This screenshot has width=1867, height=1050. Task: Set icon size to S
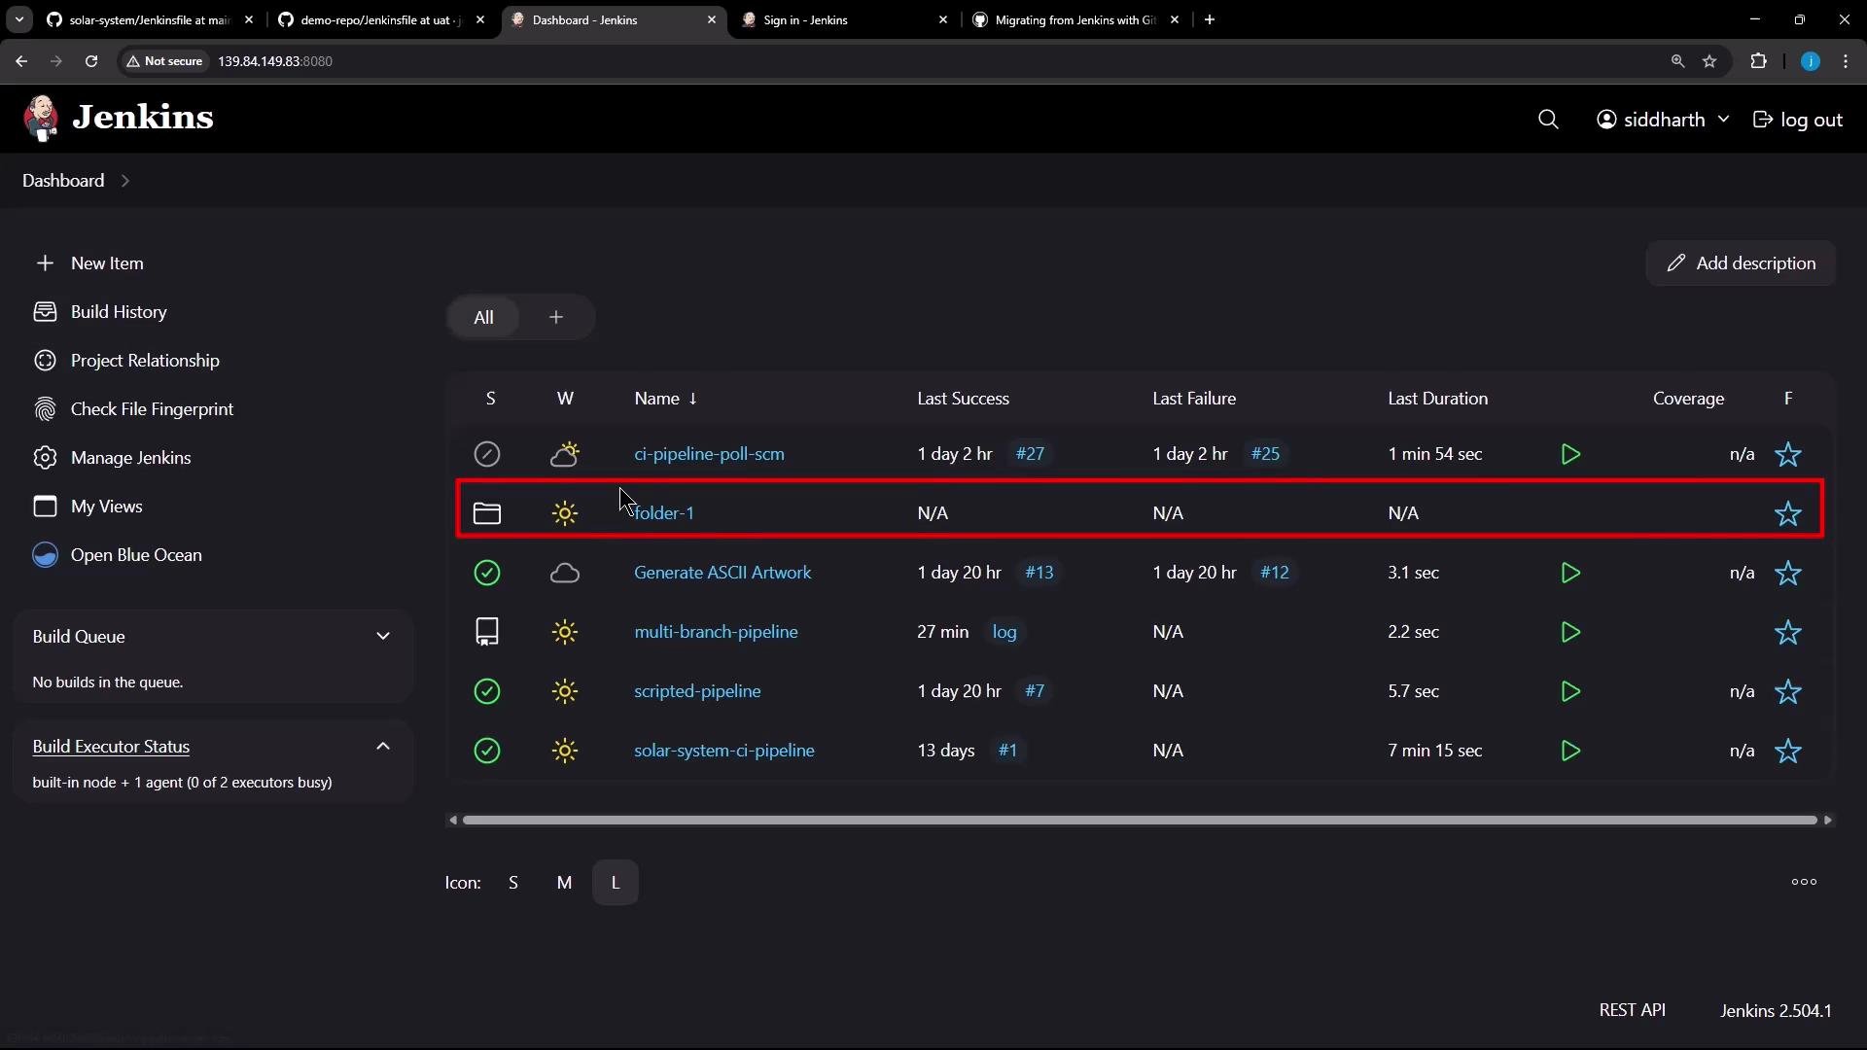pos(513,883)
